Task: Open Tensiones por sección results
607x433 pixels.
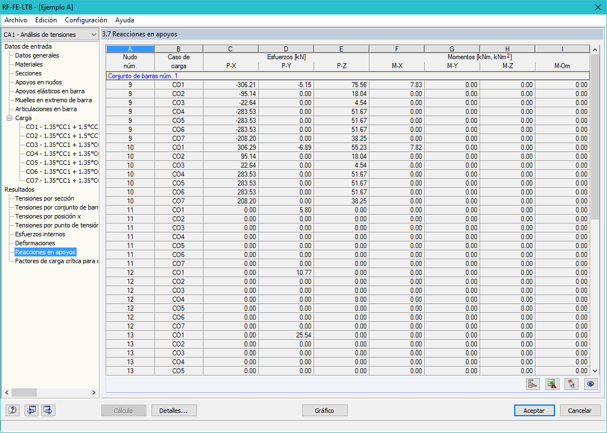Action: (x=45, y=198)
